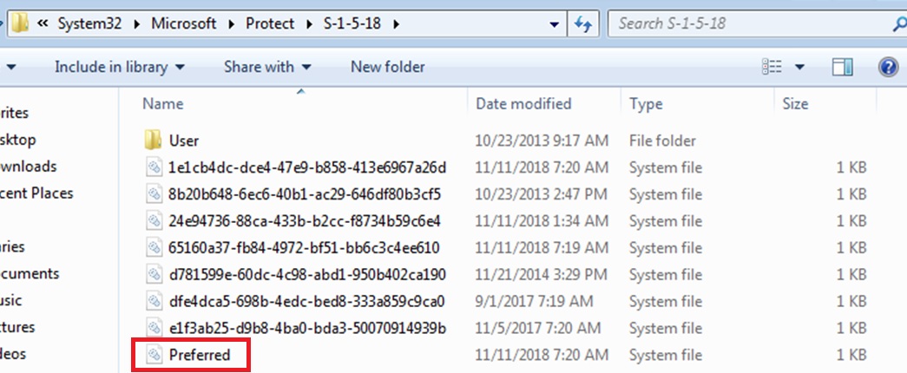Screen dimensions: 907x373
Task: Click the change view icon
Action: [x=770, y=67]
